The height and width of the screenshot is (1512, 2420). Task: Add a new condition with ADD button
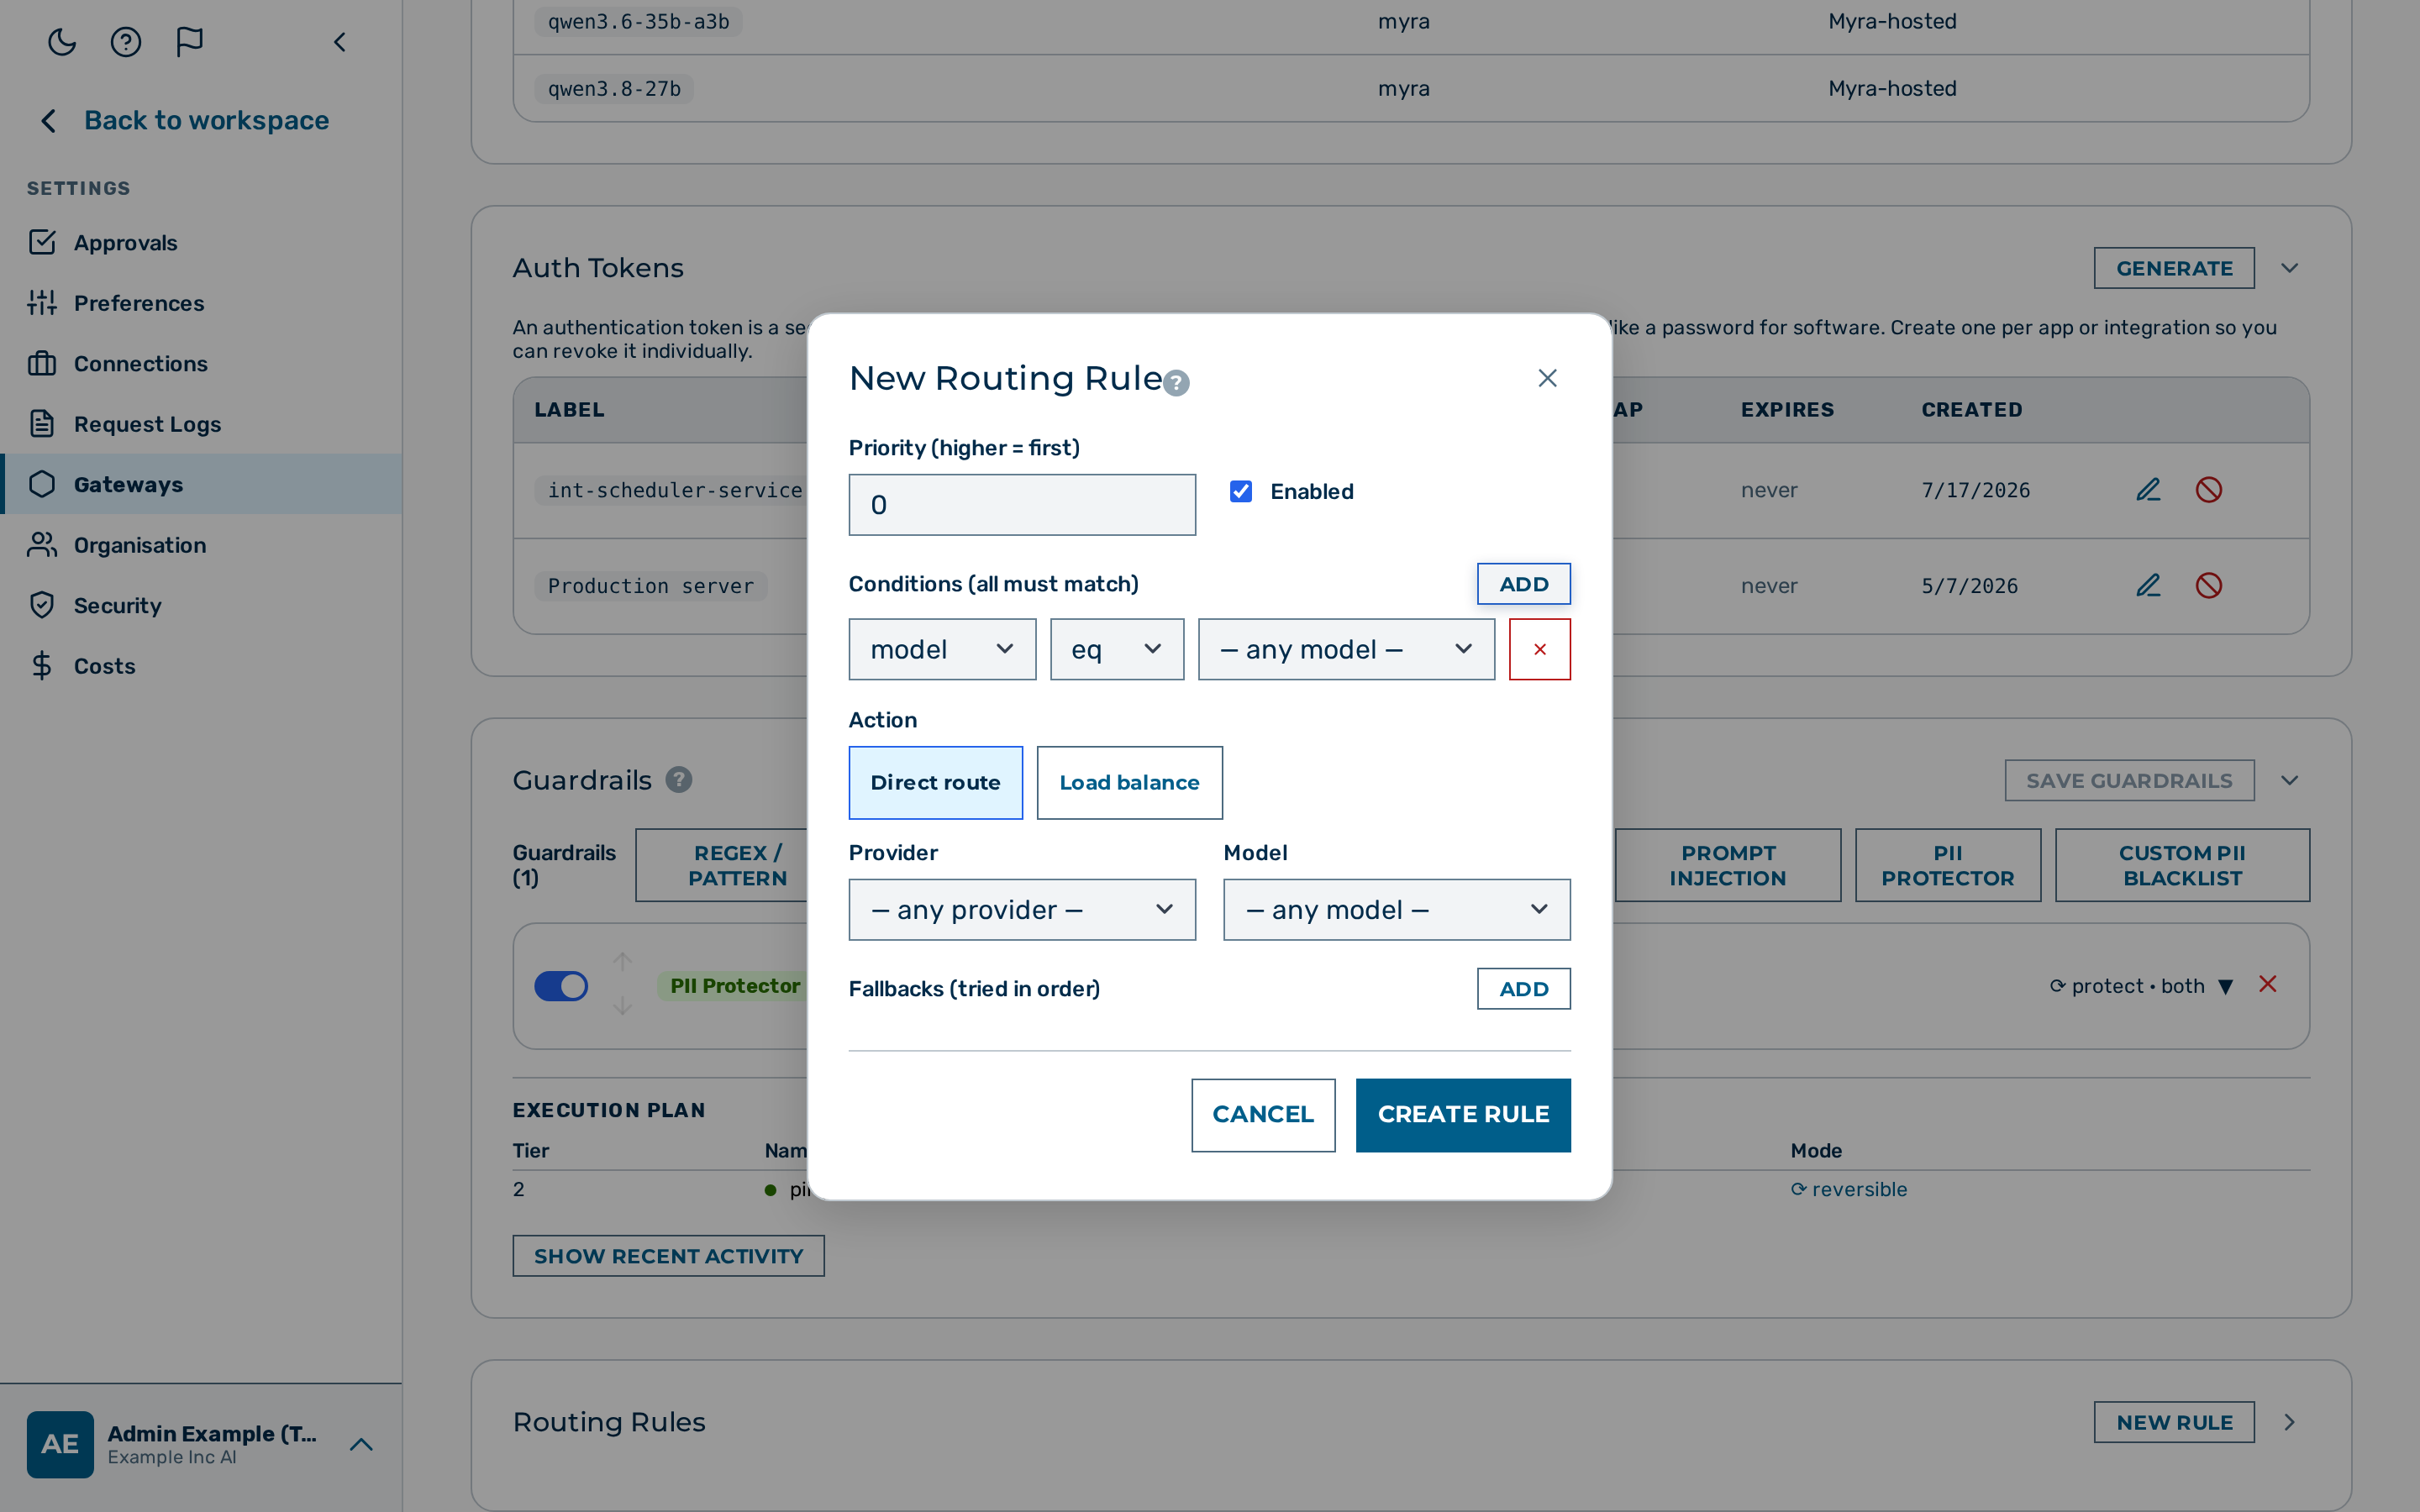[1523, 584]
